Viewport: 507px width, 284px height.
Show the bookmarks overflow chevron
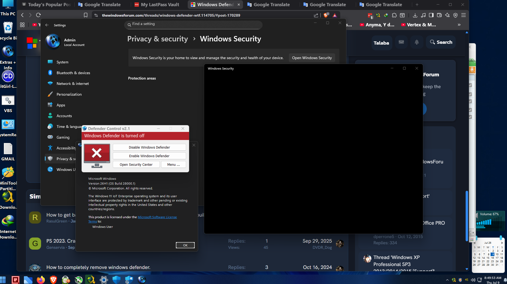(459, 25)
